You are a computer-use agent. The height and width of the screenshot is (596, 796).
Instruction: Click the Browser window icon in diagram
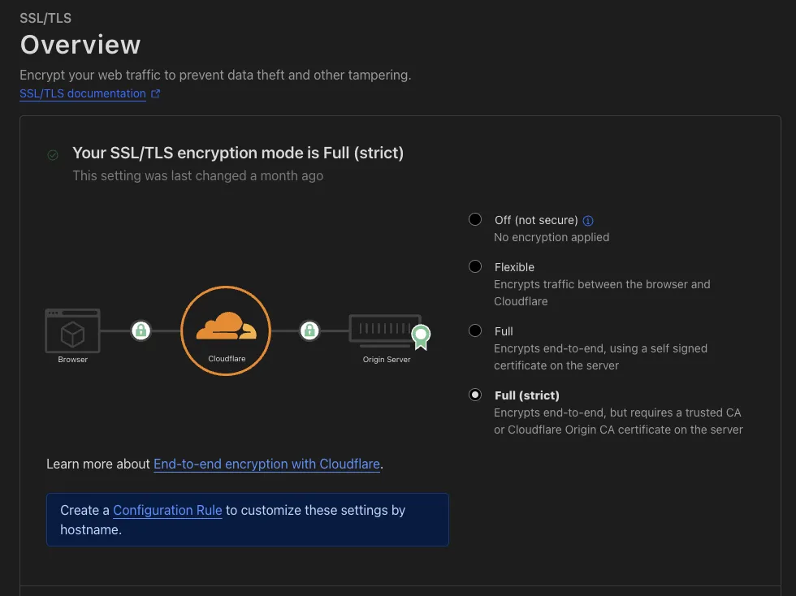(72, 330)
